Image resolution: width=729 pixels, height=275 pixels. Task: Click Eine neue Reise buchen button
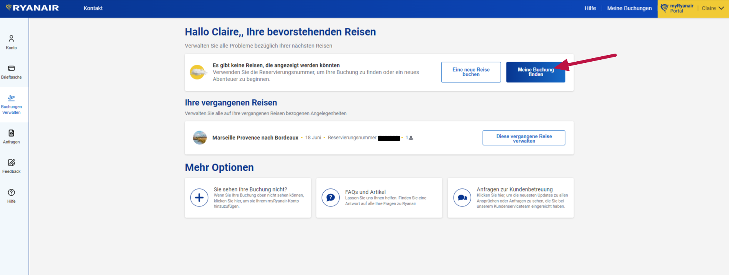[x=471, y=72]
